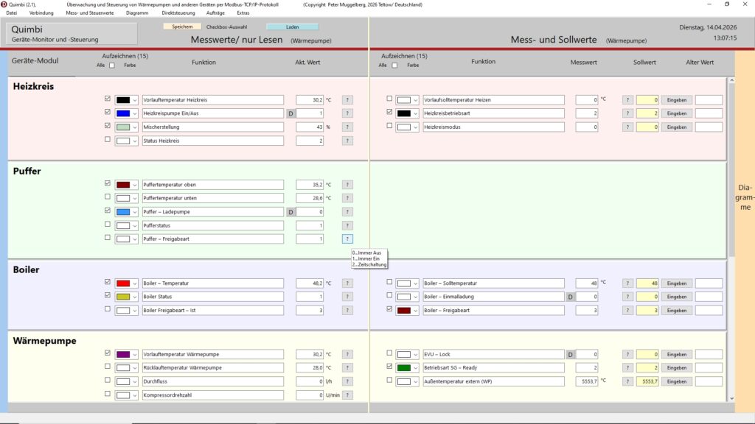This screenshot has width=755, height=424.
Task: Expand the color dropdown for Boiler Status
Action: click(135, 297)
